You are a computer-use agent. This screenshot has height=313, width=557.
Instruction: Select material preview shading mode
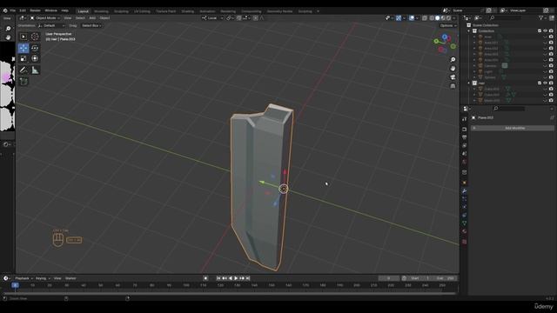pyautogui.click(x=443, y=17)
